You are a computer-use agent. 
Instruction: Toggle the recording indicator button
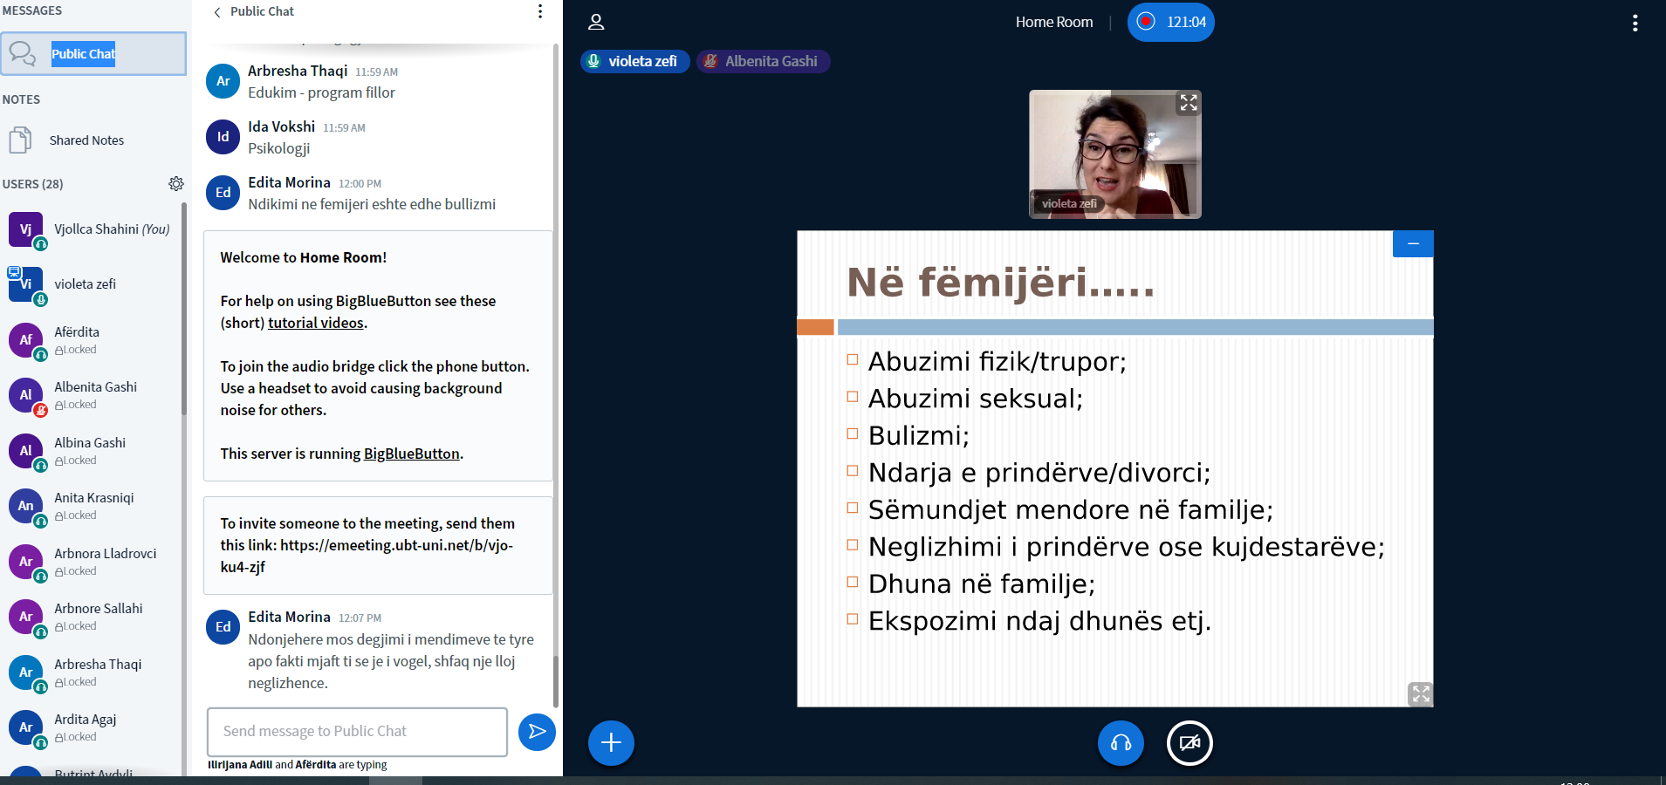[x=1170, y=22]
